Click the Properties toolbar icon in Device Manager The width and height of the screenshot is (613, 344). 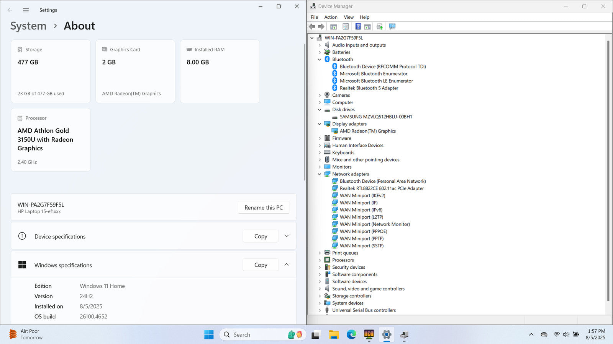click(x=346, y=26)
